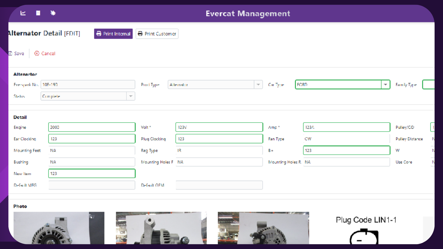Screen dimensions: 443x249
Task: Click the Print Internal button
Action: point(113,34)
